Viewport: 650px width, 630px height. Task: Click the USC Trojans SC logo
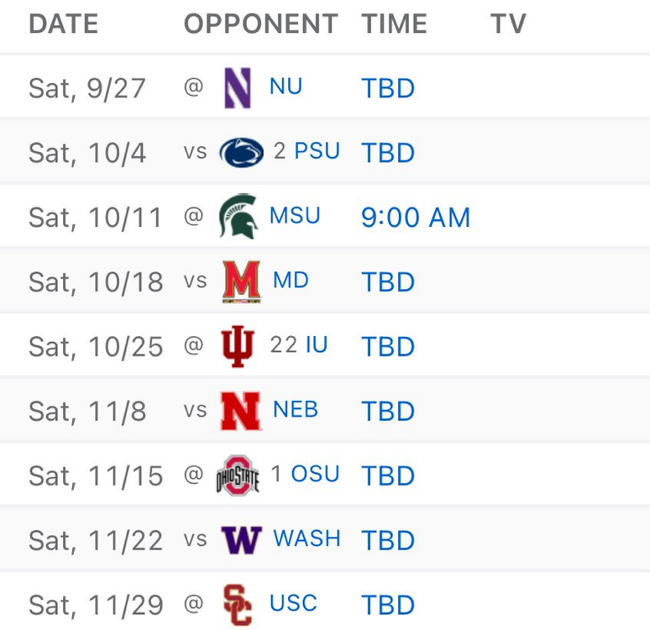pos(239,605)
